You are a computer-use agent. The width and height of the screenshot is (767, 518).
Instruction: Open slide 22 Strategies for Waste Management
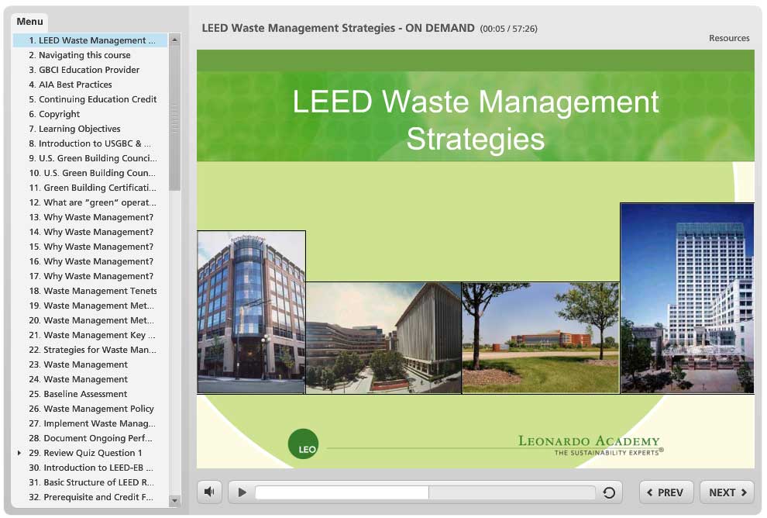pyautogui.click(x=90, y=350)
